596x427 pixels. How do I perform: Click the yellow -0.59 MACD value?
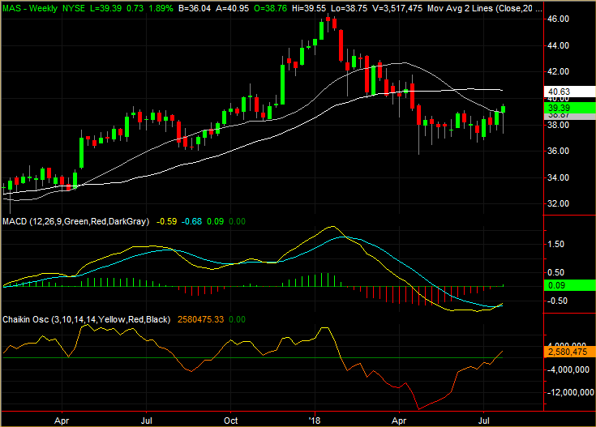[167, 220]
